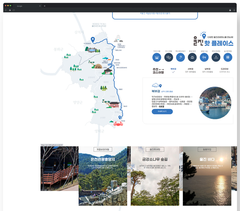Click the blue end pin near the crab

[x=119, y=117]
